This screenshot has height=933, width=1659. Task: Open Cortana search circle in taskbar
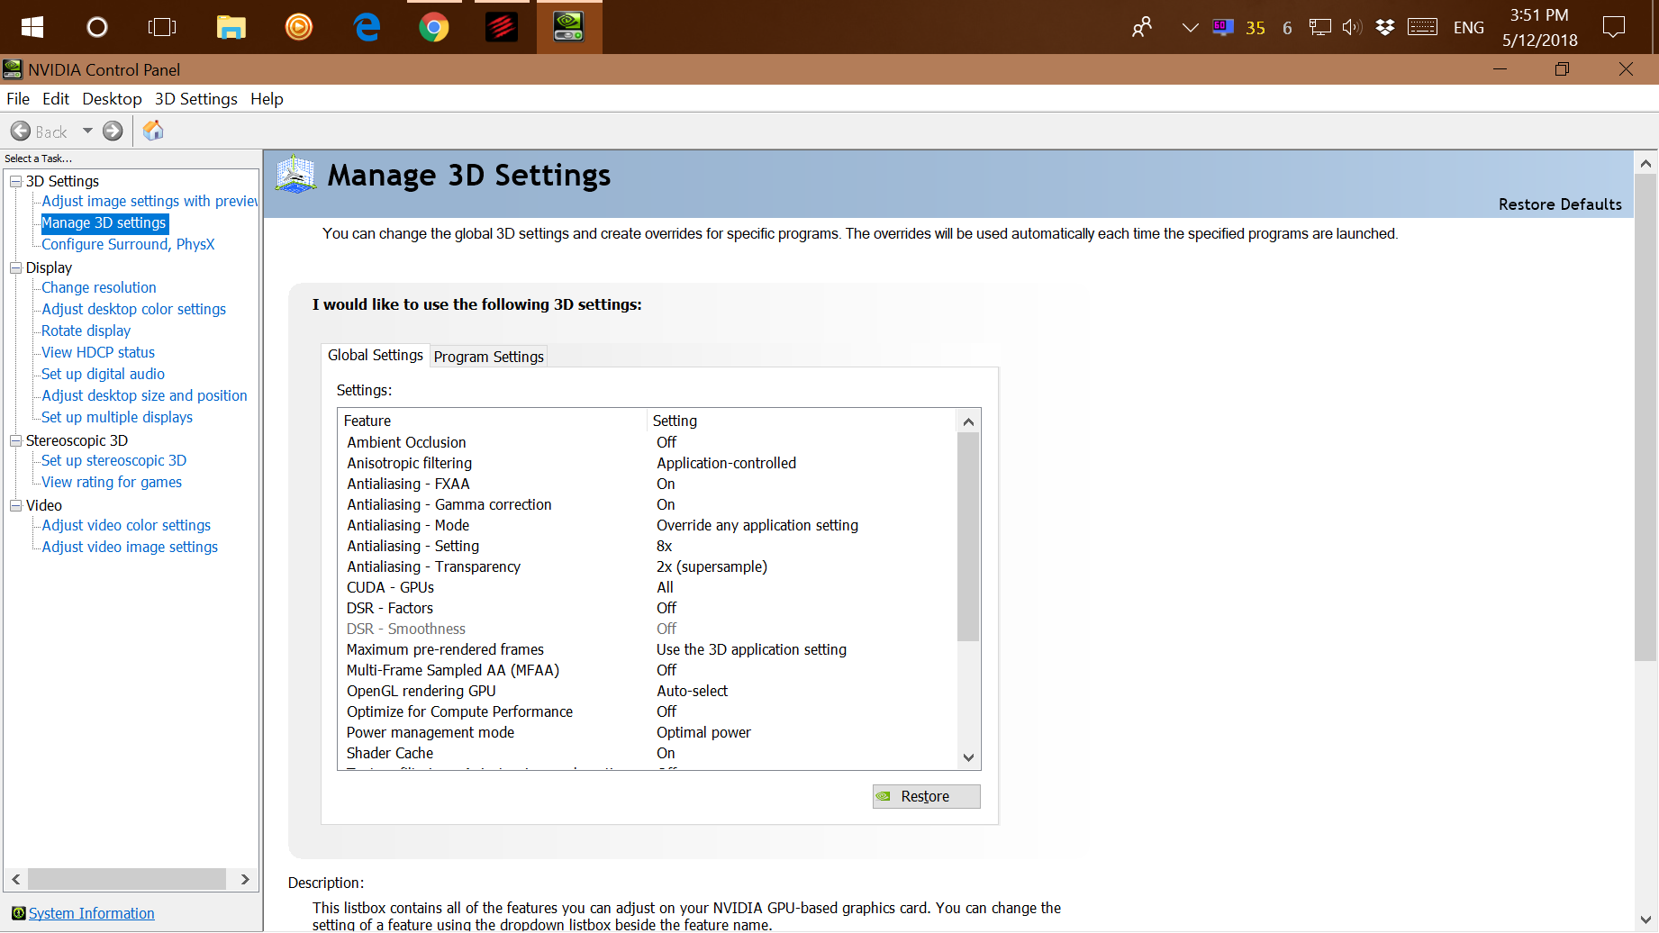[x=97, y=27]
